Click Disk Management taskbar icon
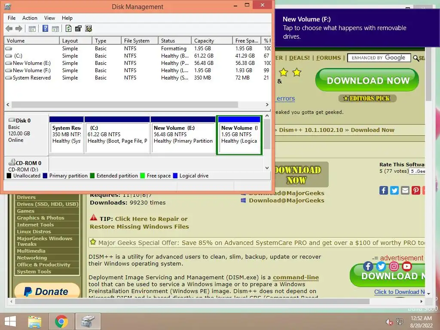This screenshot has height=330, width=440. pyautogui.click(x=88, y=321)
